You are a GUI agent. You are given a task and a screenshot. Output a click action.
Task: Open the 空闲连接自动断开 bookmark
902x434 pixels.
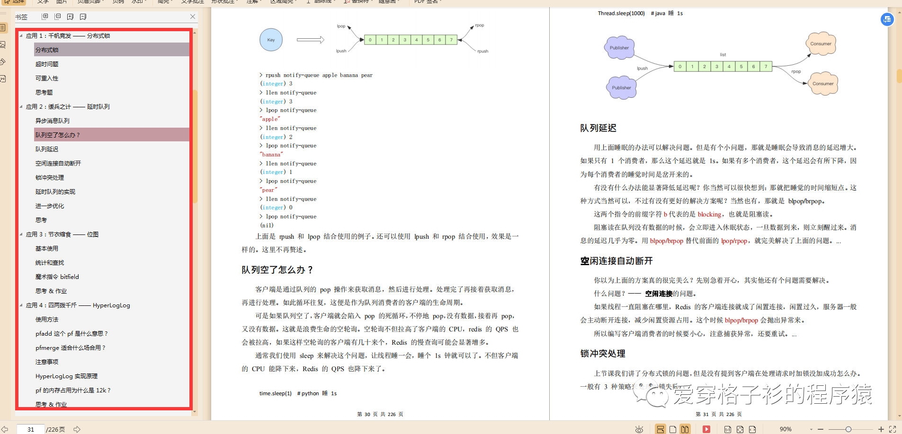pyautogui.click(x=58, y=163)
